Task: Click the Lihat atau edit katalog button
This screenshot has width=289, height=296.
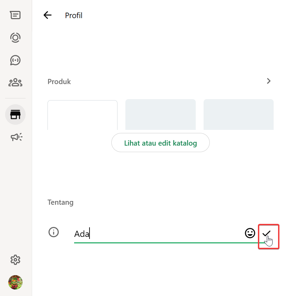Action: point(160,143)
